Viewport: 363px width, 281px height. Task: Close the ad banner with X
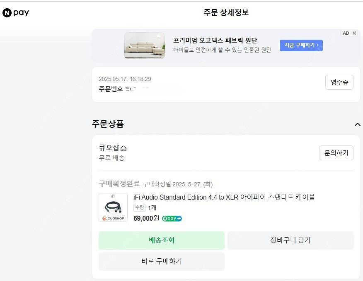[x=354, y=33]
